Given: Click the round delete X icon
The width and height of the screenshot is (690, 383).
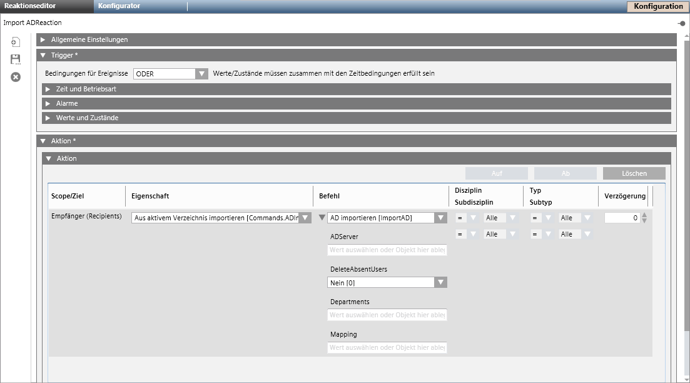Looking at the screenshot, I should [16, 77].
